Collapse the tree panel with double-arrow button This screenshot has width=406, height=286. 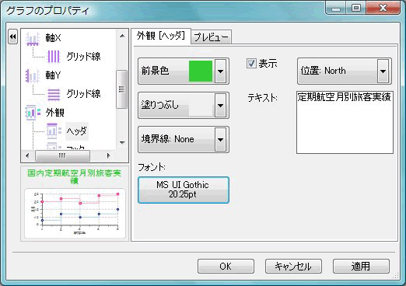click(x=13, y=37)
